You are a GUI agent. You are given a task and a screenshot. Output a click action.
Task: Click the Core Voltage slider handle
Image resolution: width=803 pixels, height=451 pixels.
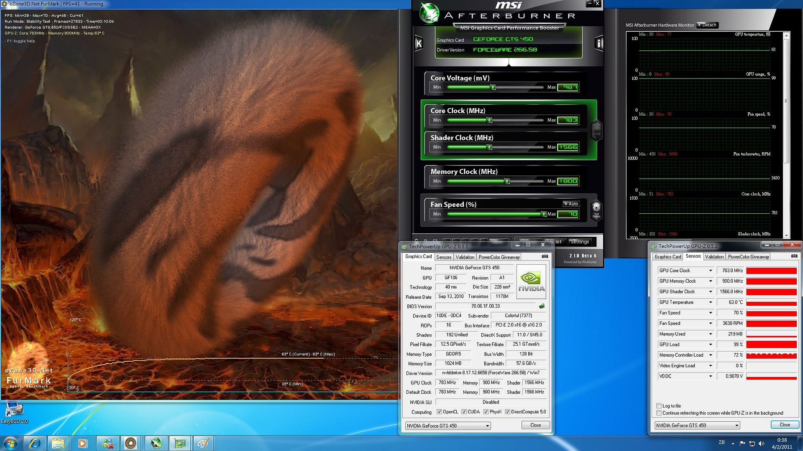click(x=493, y=87)
